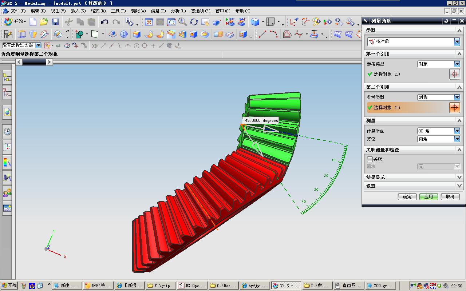Collapse the 关联测量和检查 section
The height and width of the screenshot is (291, 466).
pyautogui.click(x=459, y=150)
